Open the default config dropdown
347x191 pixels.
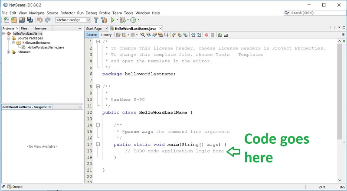coord(73,20)
